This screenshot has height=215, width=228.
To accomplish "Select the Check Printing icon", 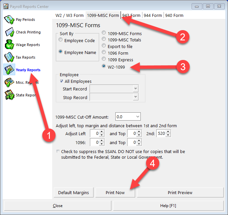I will (x=10, y=32).
